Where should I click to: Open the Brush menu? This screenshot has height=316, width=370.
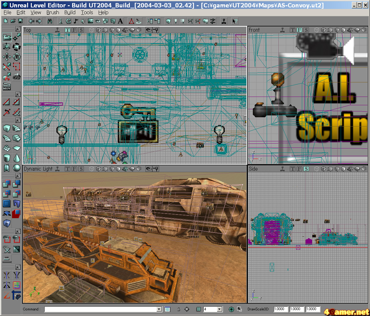(x=53, y=12)
